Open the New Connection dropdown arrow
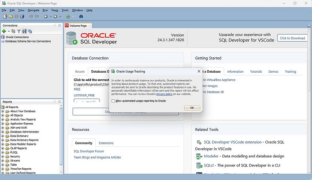Viewport: 312px width, 180px height. click(x=8, y=31)
